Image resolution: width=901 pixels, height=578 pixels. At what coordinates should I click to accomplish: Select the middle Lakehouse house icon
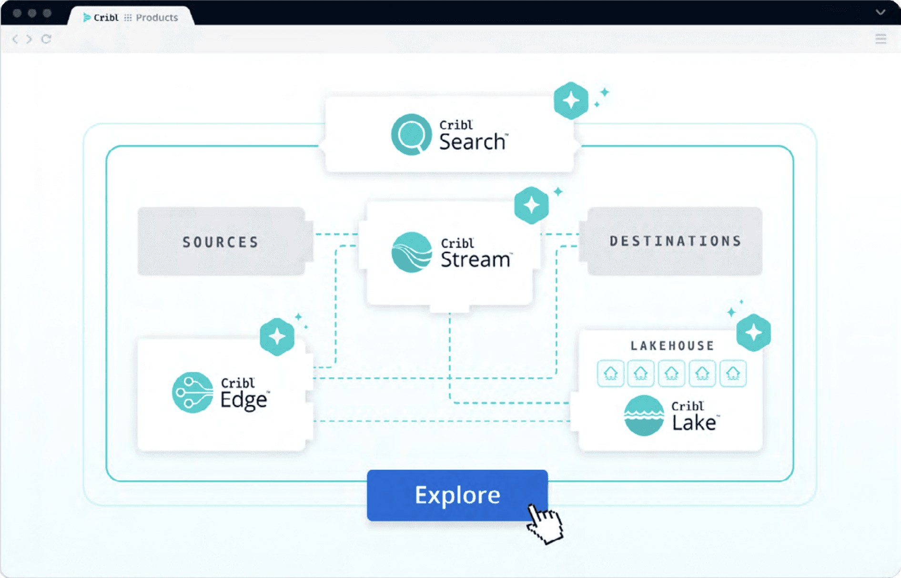(x=671, y=373)
